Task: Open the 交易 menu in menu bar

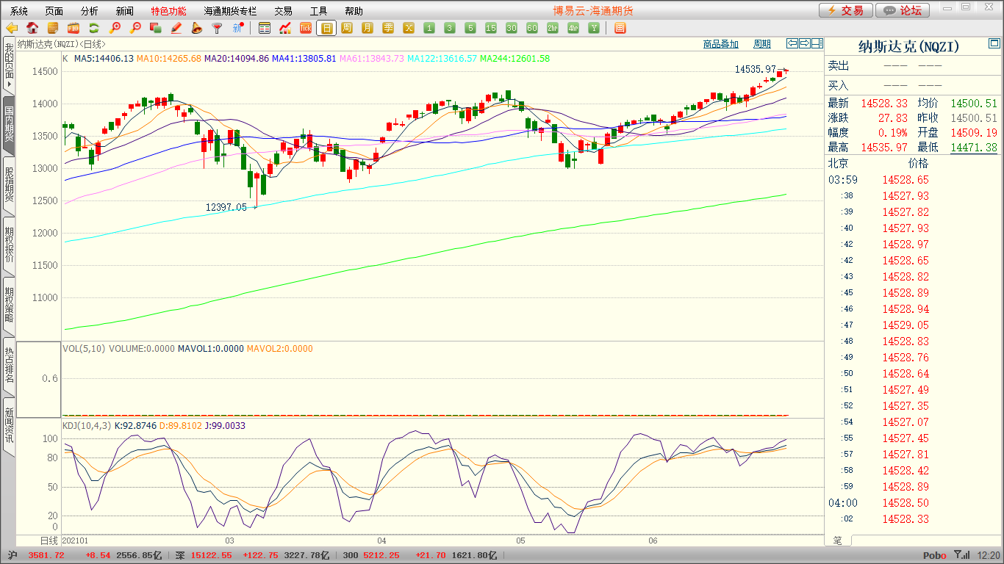Action: coord(284,11)
